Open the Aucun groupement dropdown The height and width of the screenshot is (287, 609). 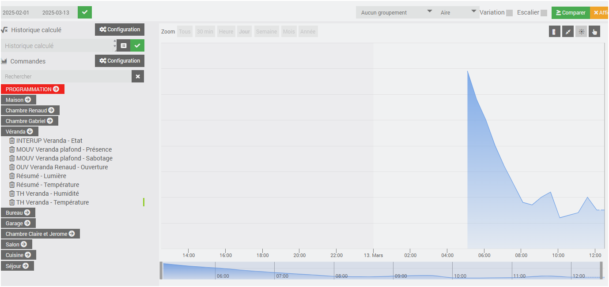[396, 12]
